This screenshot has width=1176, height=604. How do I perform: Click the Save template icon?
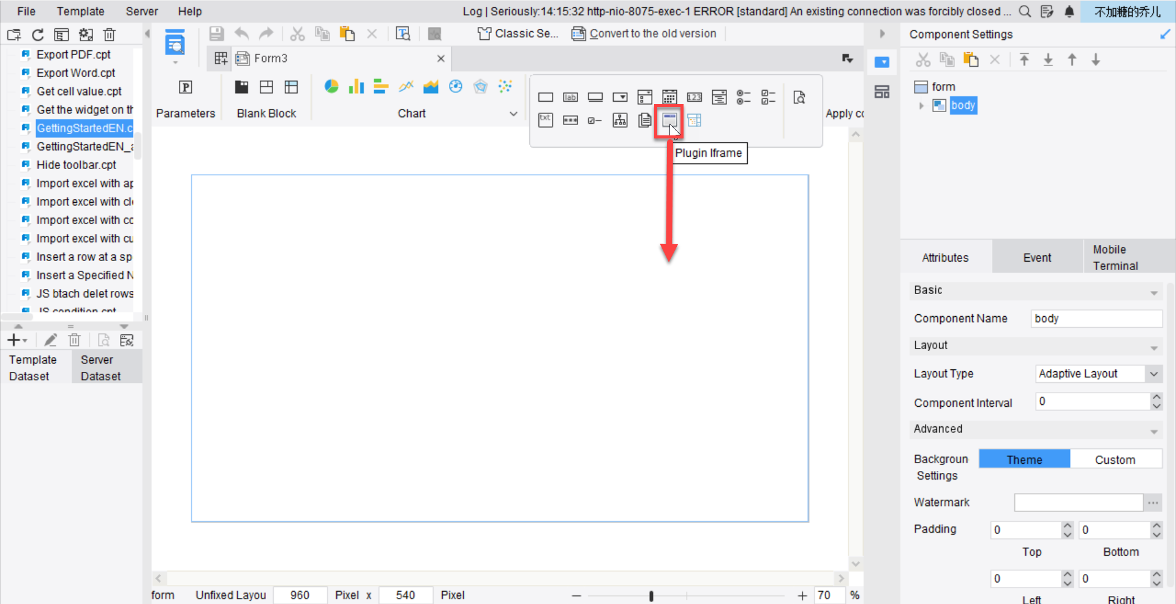tap(216, 34)
